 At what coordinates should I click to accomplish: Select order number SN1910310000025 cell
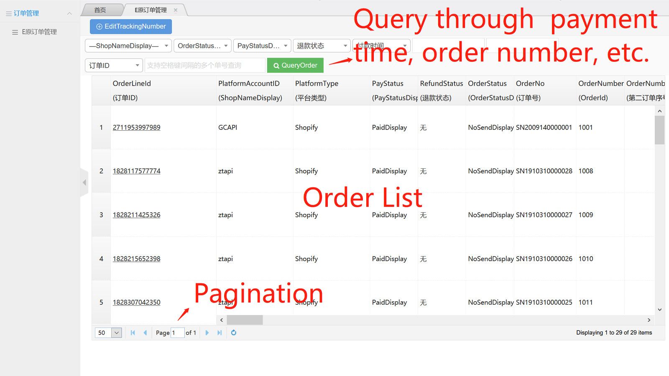(x=545, y=302)
